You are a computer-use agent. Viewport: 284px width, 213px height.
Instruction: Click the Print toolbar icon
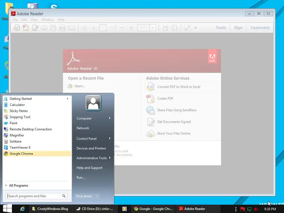click(62, 28)
